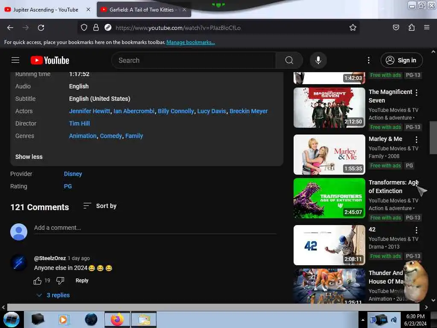This screenshot has height=328, width=437.
Task: Open options menu for Marley & Me
Action: (x=417, y=140)
